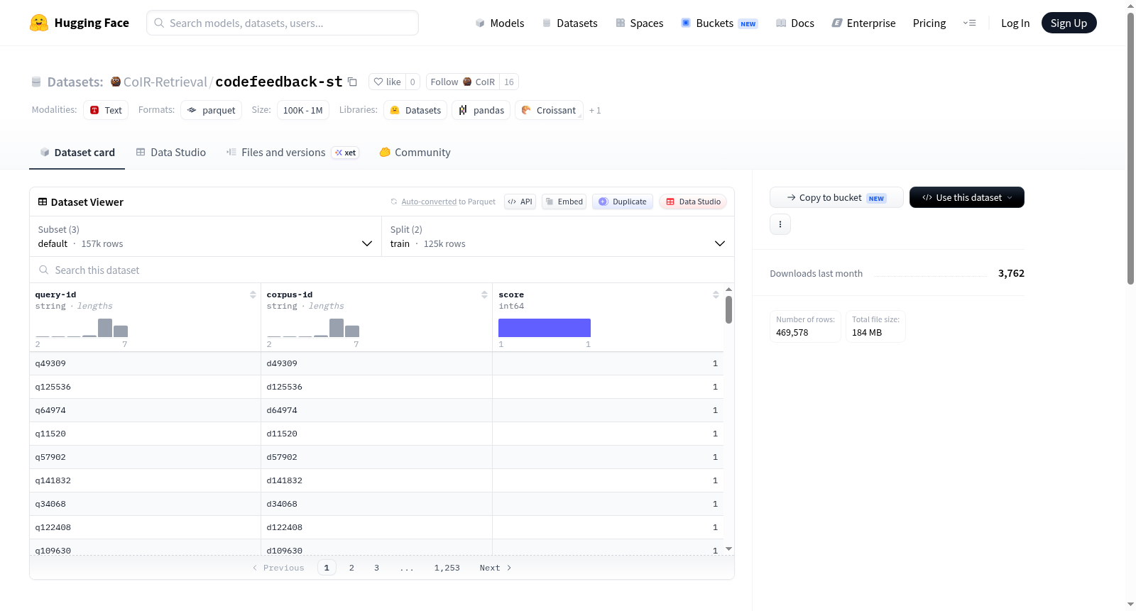Click the xet badge on Files tab
This screenshot has width=1136, height=611.
[345, 153]
